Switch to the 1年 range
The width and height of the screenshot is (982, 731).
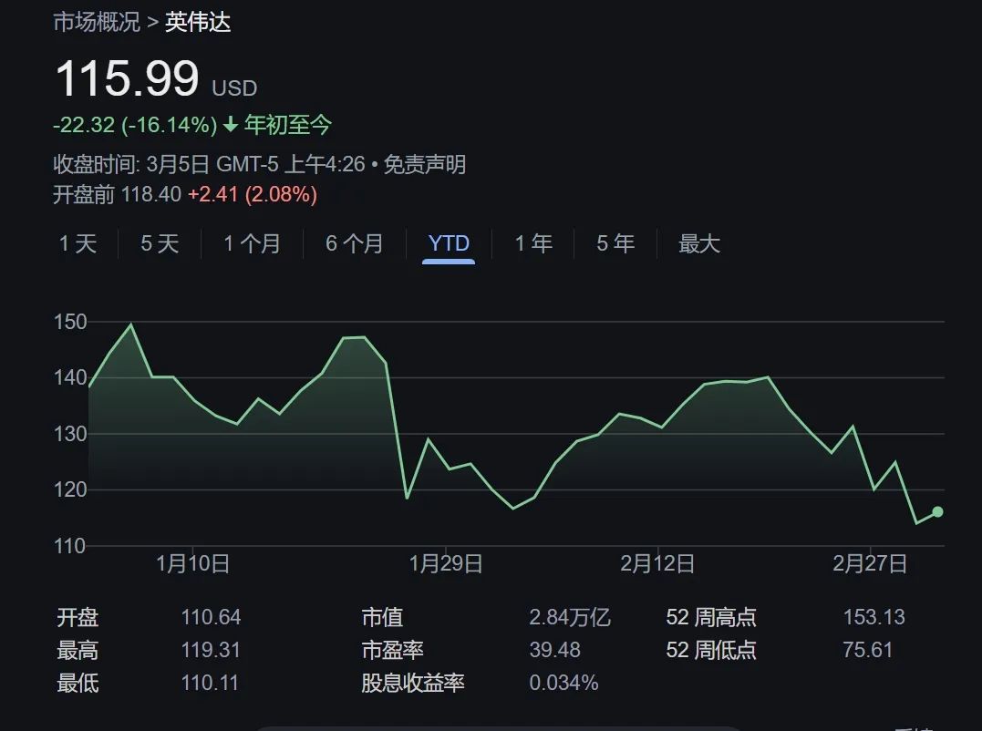[x=532, y=243]
